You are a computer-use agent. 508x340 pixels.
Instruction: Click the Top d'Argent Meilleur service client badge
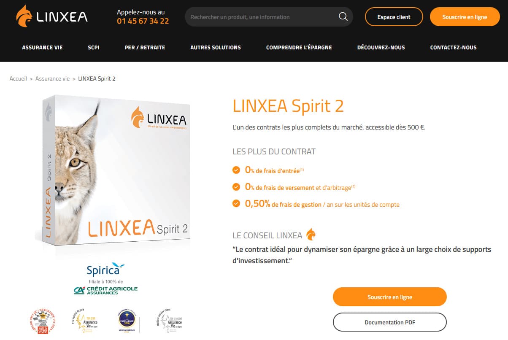pos(170,321)
